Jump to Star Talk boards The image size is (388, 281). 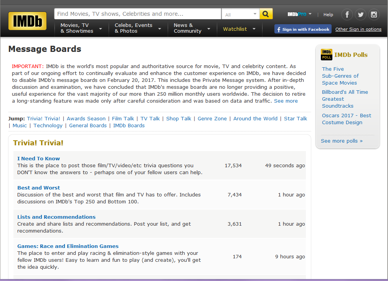tap(296, 118)
